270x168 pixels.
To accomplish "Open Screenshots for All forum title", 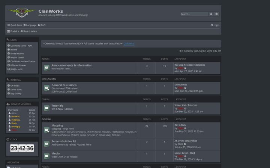I will tap(64, 141).
